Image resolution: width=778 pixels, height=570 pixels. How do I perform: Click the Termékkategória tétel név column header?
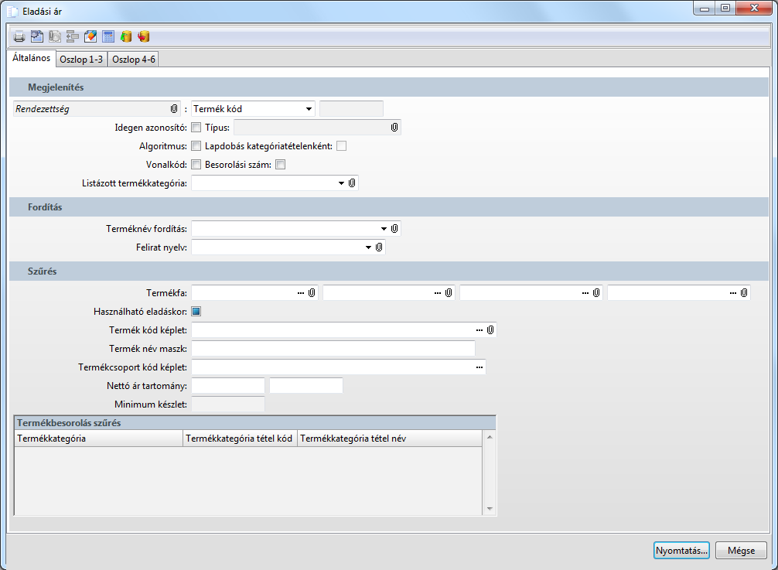click(390, 439)
